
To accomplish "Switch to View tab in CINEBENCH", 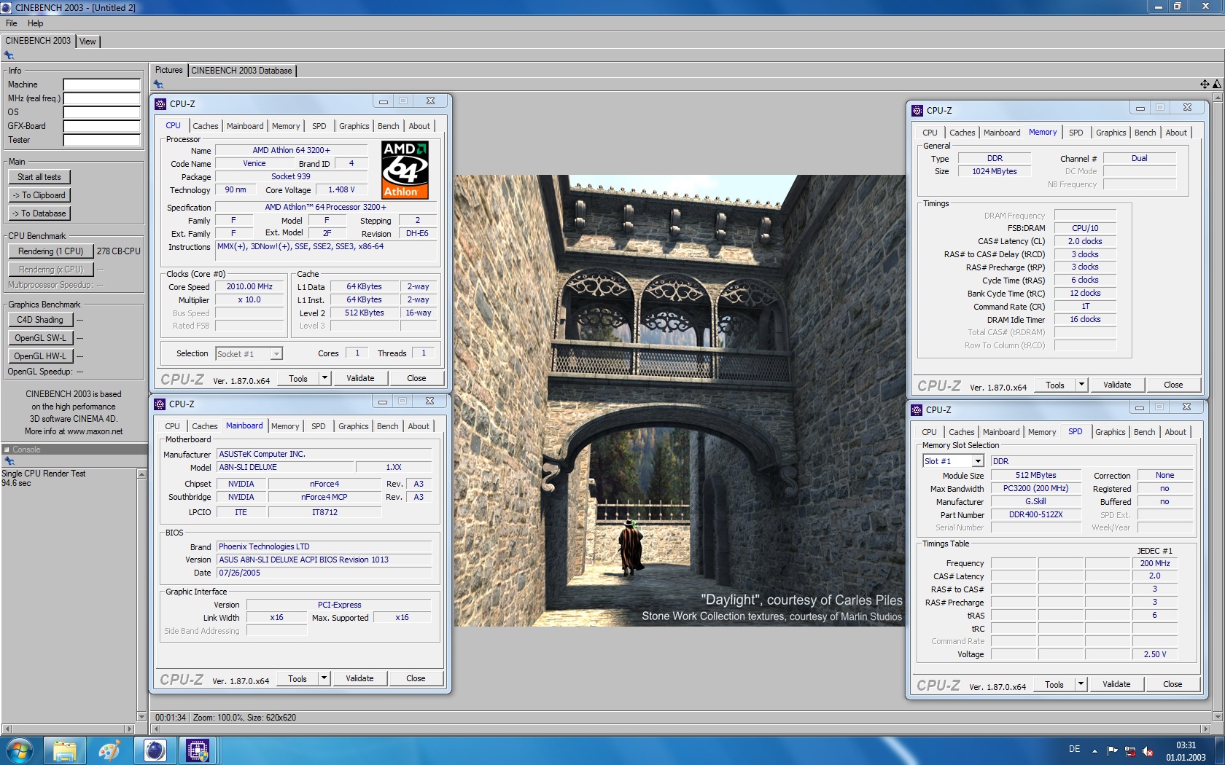I will pos(87,42).
